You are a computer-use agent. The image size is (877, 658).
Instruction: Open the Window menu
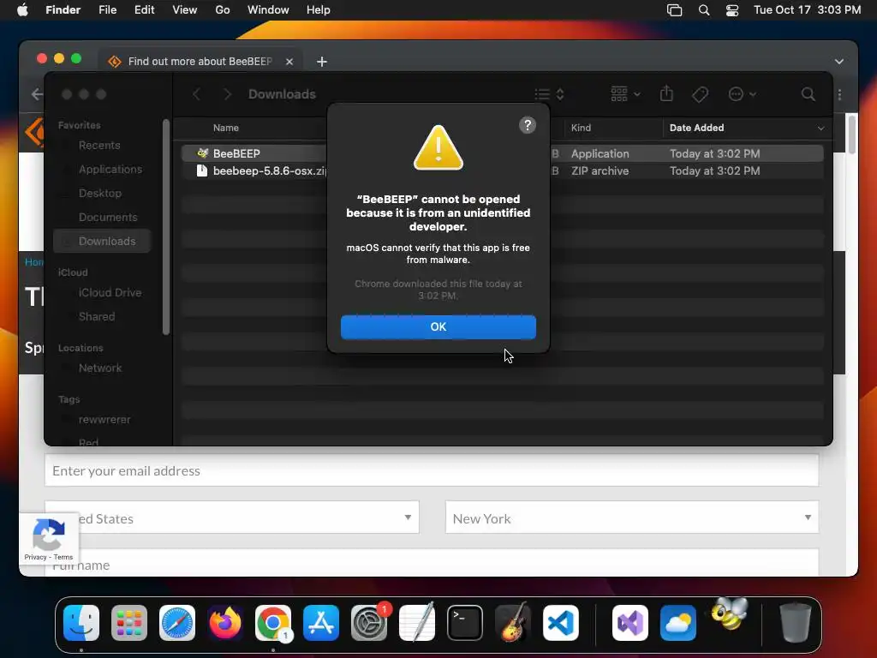click(268, 10)
